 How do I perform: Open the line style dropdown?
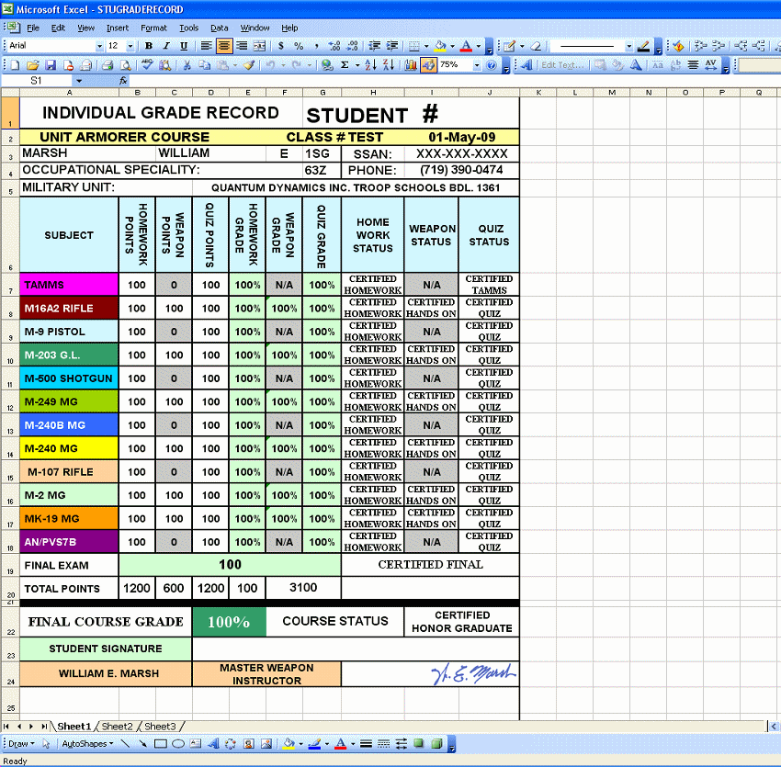click(629, 46)
